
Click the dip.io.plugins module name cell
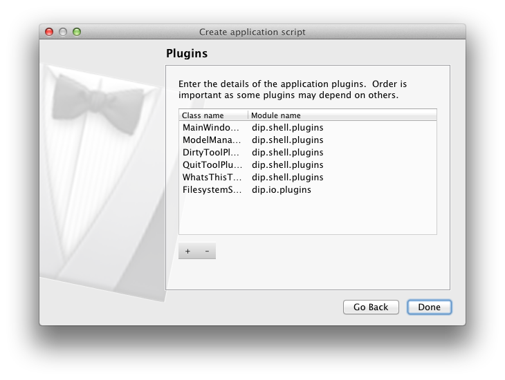click(282, 190)
